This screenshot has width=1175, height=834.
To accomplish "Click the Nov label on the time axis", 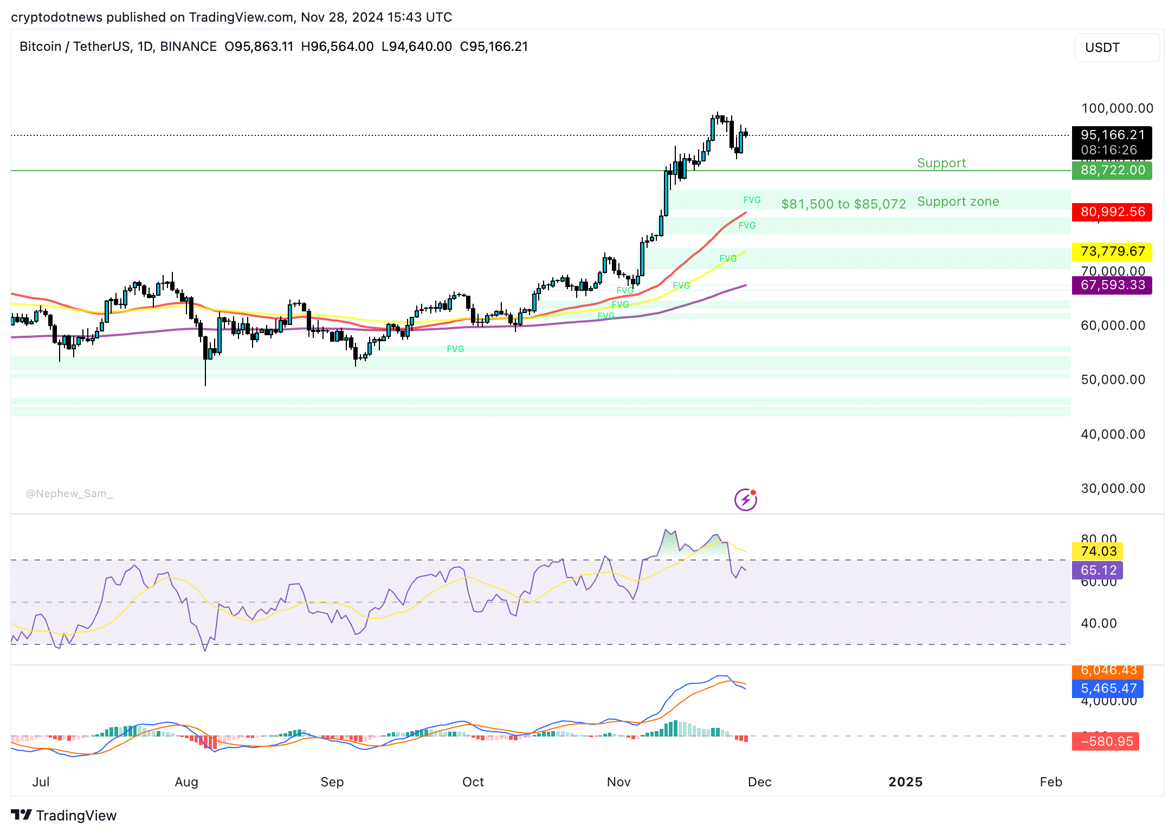I will click(619, 782).
